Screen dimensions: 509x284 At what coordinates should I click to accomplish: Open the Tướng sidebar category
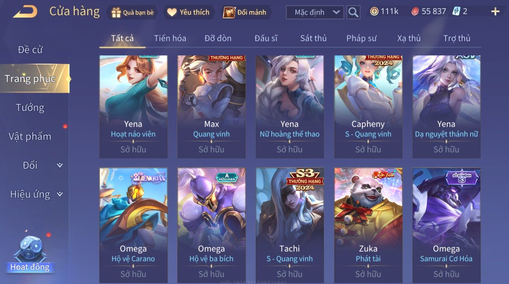pos(30,107)
